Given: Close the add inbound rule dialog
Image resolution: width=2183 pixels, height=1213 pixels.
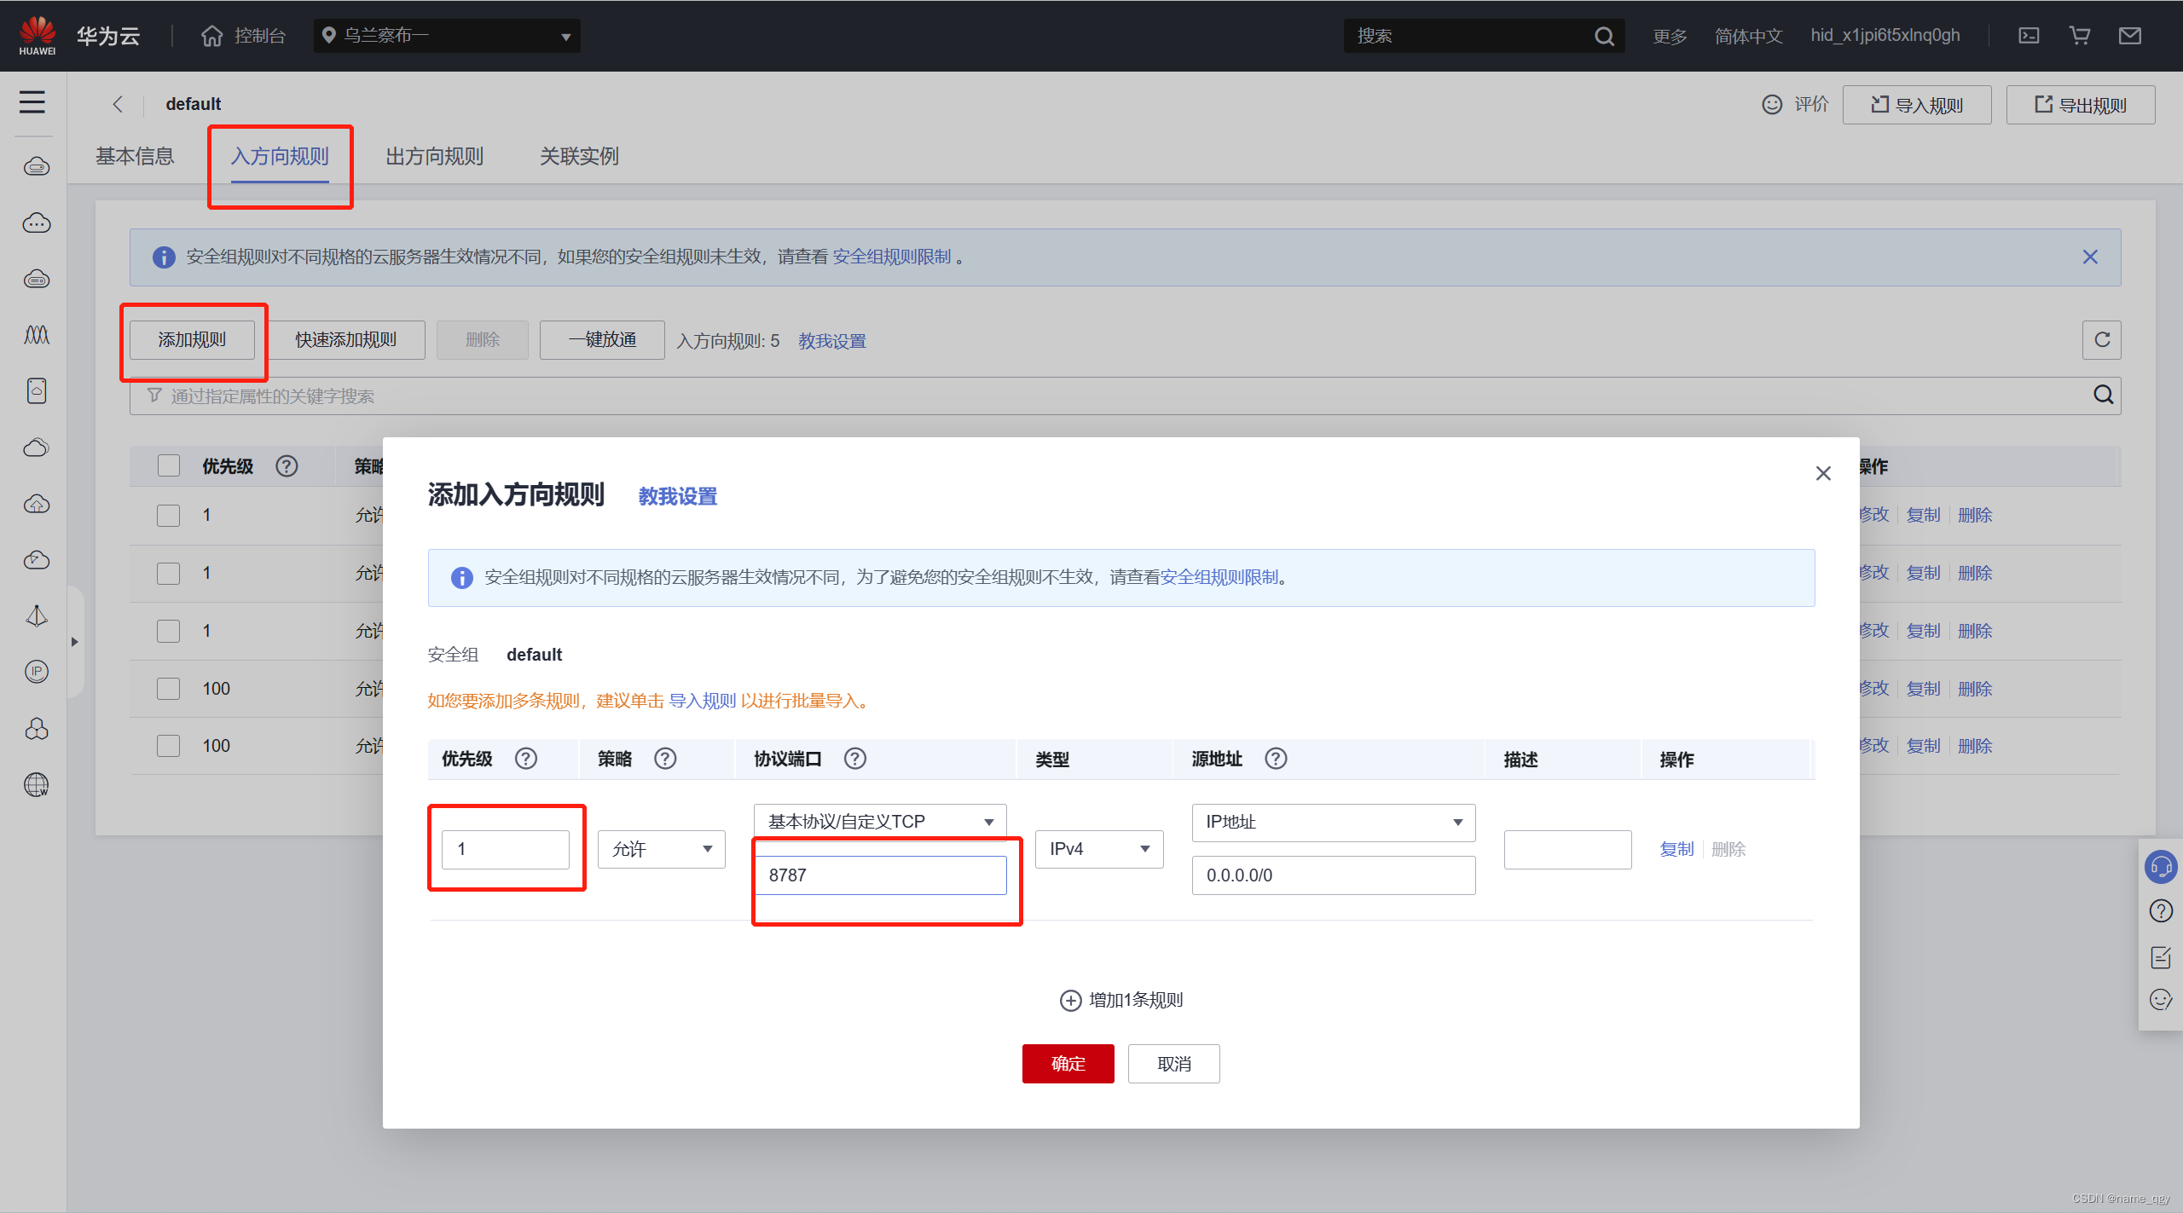Looking at the screenshot, I should 1823,473.
